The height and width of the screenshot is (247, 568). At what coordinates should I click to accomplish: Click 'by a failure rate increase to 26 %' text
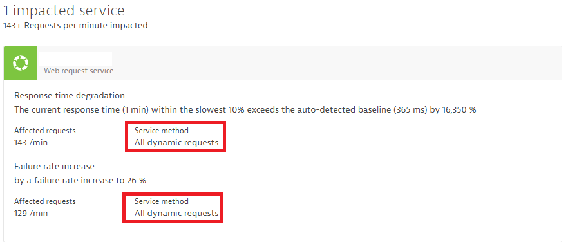pos(80,180)
